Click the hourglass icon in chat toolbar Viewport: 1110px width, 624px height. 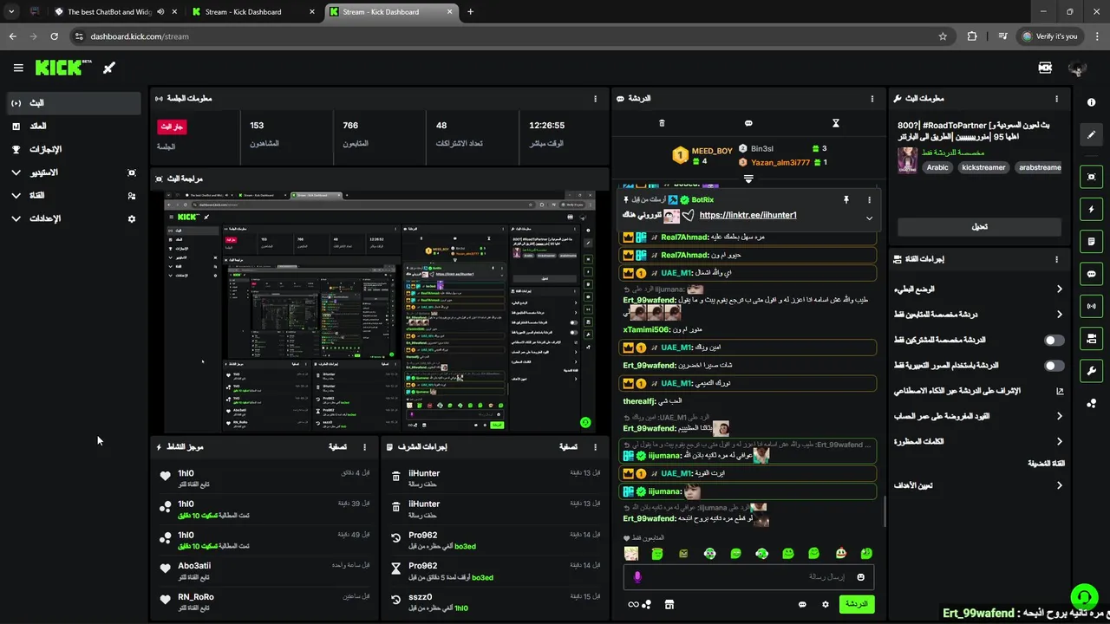pos(836,123)
